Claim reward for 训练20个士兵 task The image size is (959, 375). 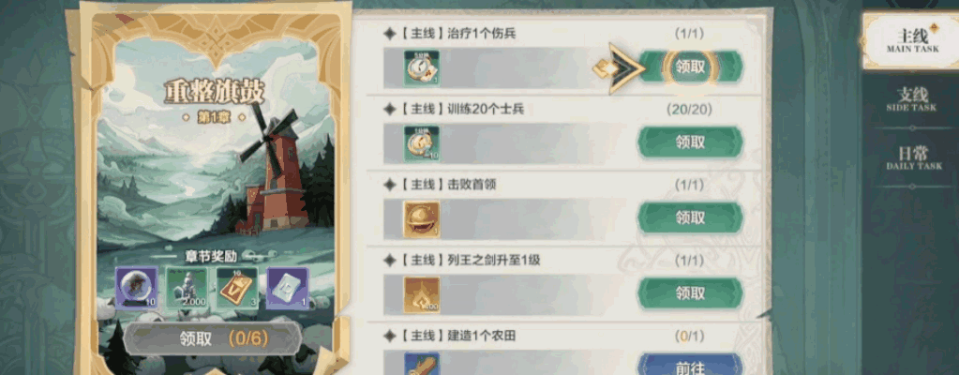click(x=691, y=142)
